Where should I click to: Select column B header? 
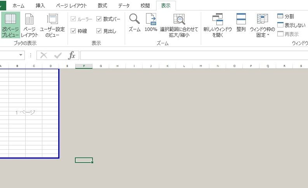tap(17, 66)
